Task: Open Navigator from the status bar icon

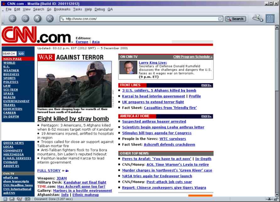Action: point(5,199)
